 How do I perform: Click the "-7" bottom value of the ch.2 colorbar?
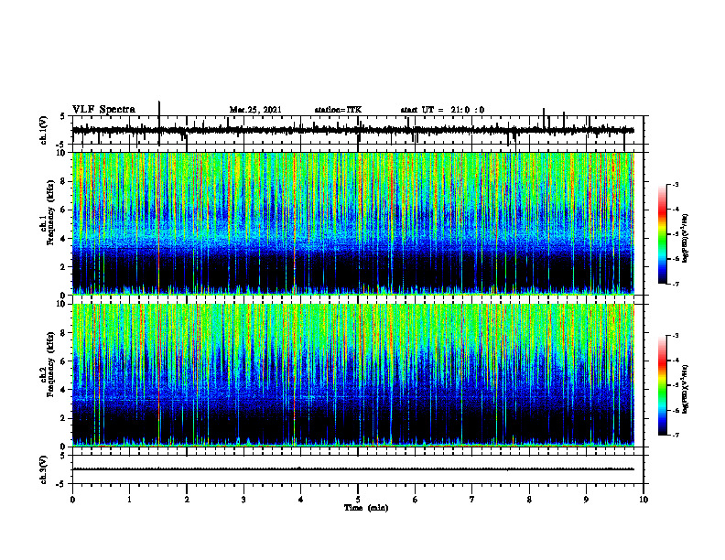[676, 435]
